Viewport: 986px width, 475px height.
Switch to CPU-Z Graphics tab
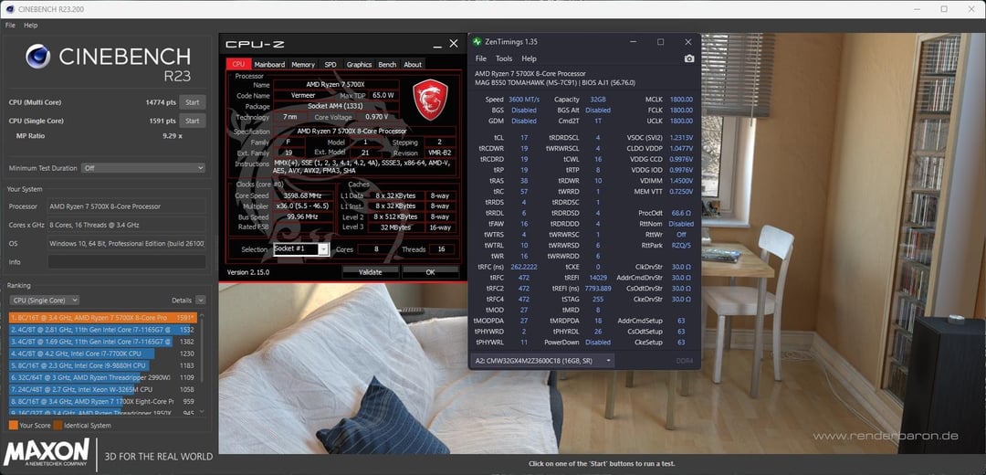(x=359, y=64)
